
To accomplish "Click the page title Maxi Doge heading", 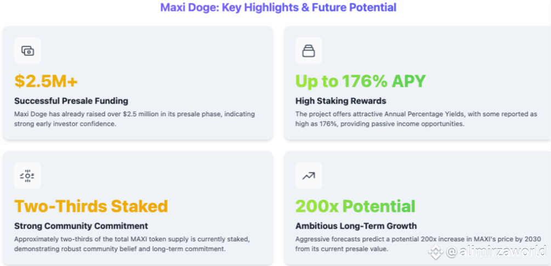I will pos(279,7).
